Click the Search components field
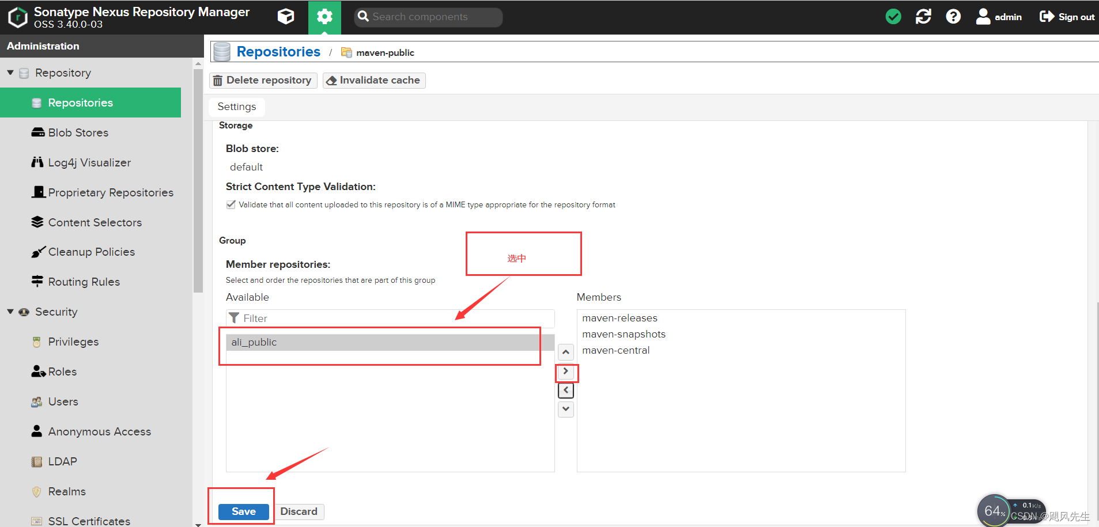Screen dimensions: 1099x527 [428, 17]
